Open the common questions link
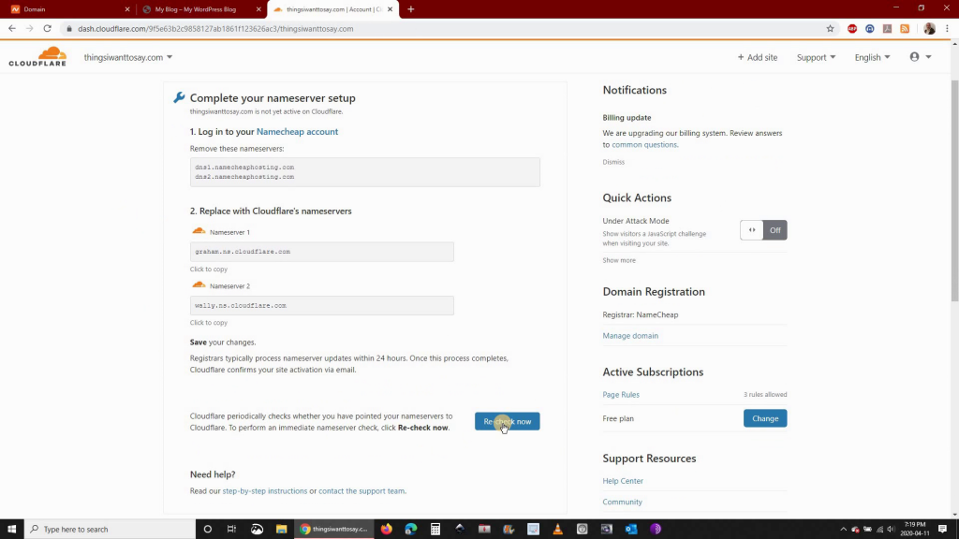 pos(644,145)
